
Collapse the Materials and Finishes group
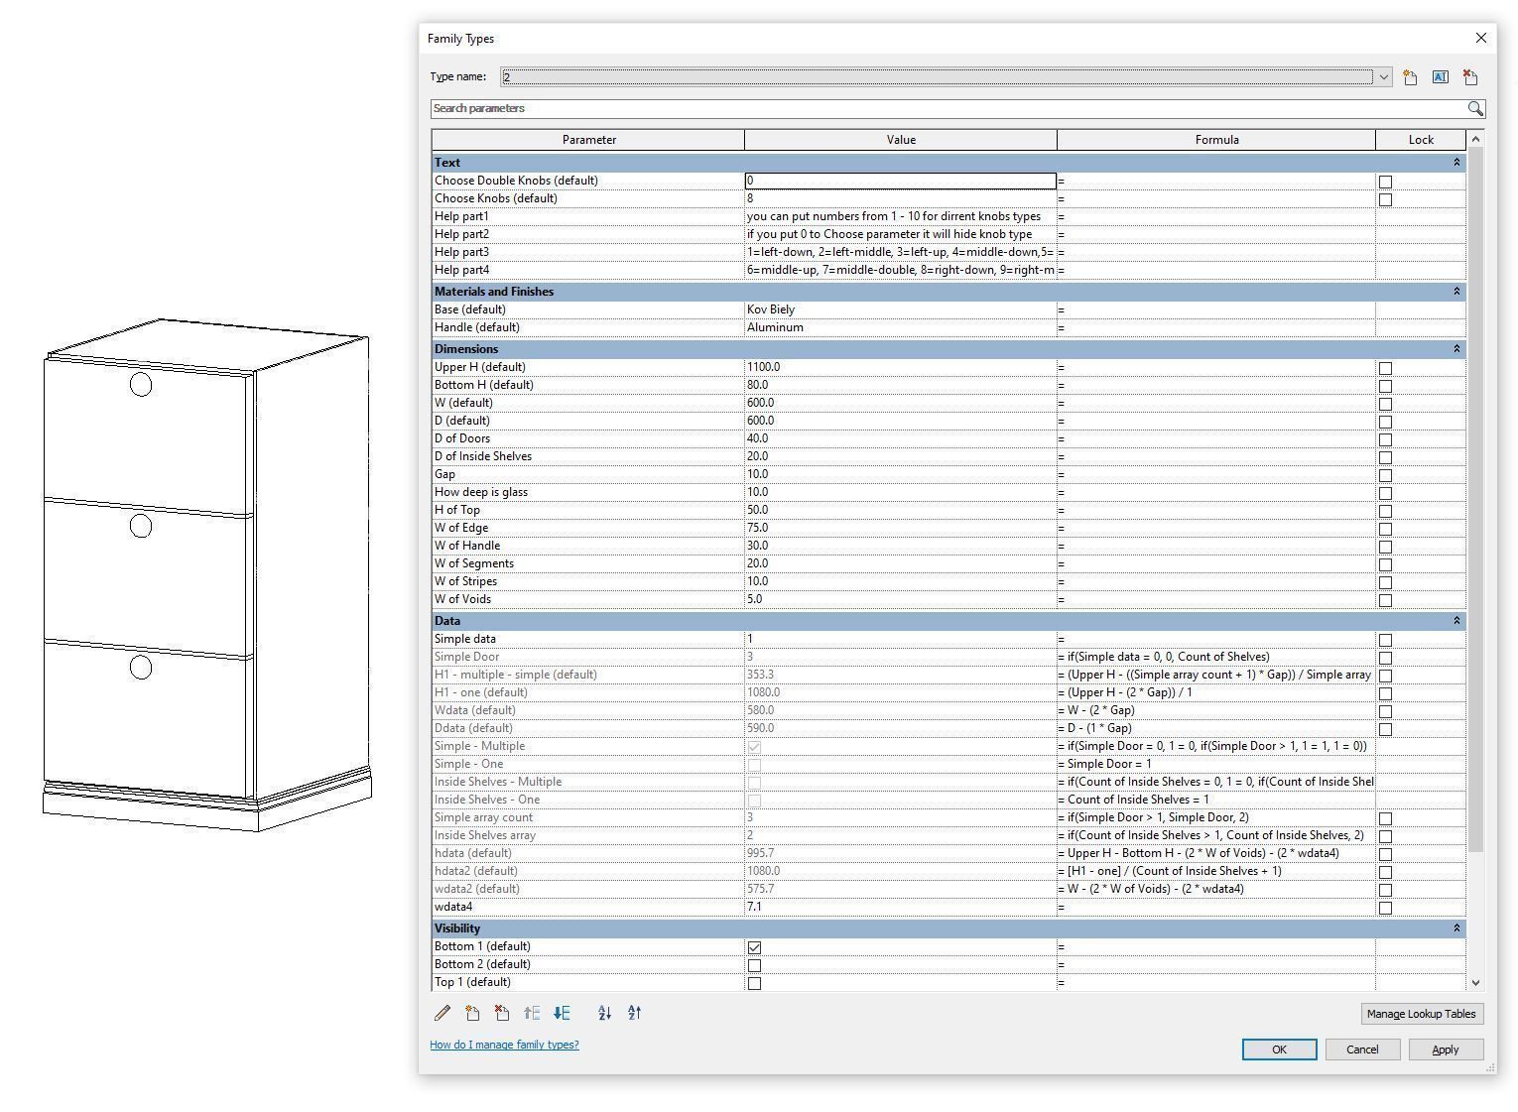pos(1456,292)
